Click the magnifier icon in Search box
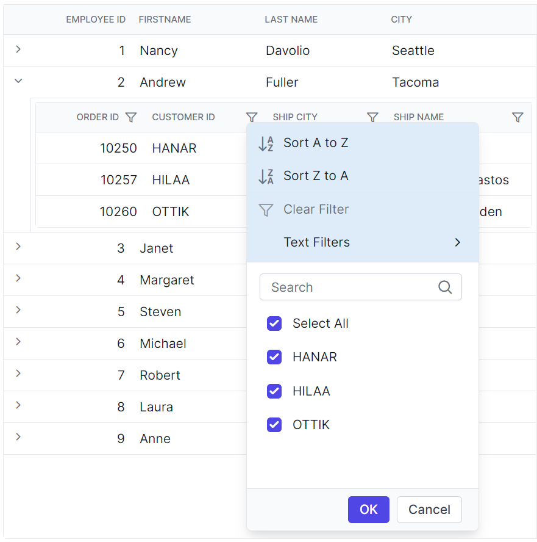Viewport: 537px width, 542px height. pyautogui.click(x=445, y=287)
